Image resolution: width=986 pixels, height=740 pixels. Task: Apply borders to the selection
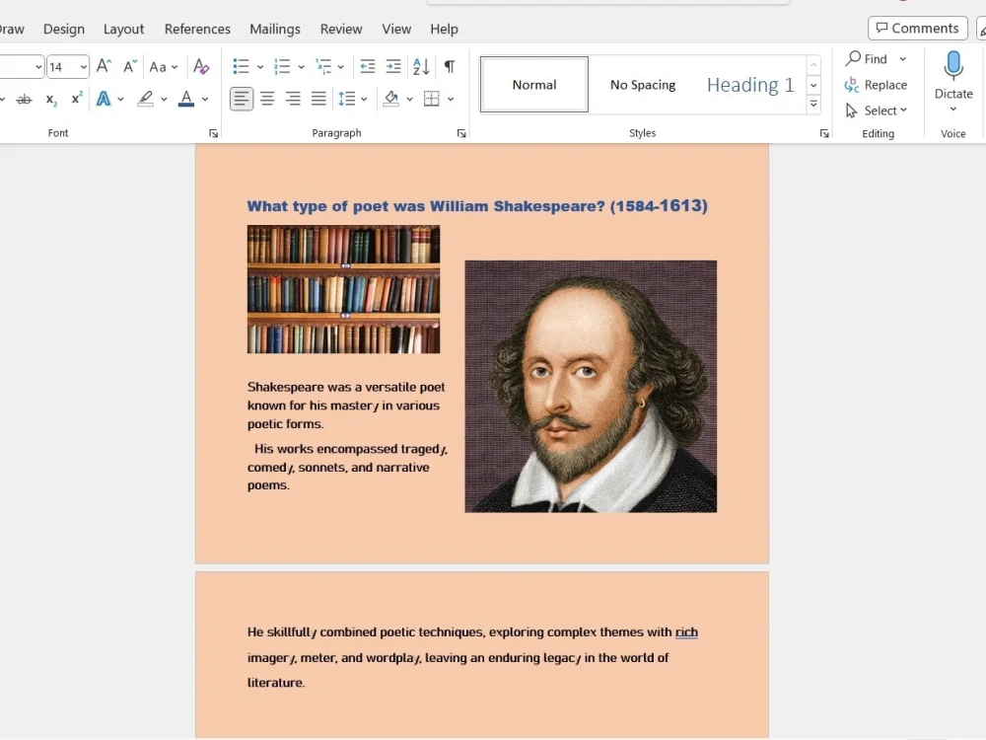[432, 99]
